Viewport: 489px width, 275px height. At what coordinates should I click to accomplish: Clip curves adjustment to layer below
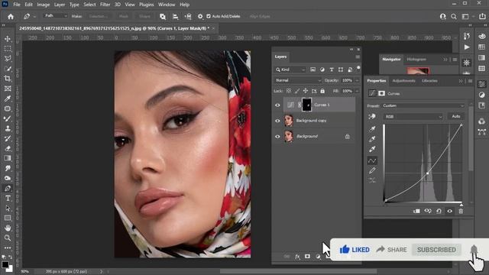[x=416, y=211]
